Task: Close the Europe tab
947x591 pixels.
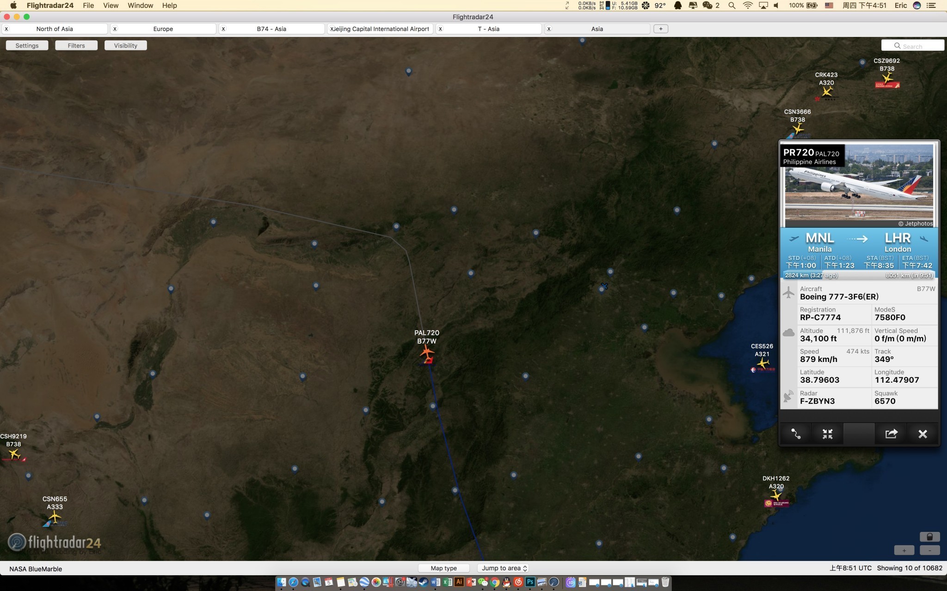Action: click(x=115, y=29)
